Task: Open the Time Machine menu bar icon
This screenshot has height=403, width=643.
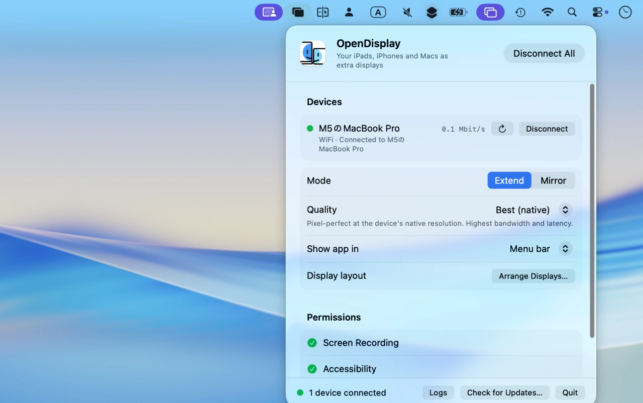Action: click(x=520, y=12)
